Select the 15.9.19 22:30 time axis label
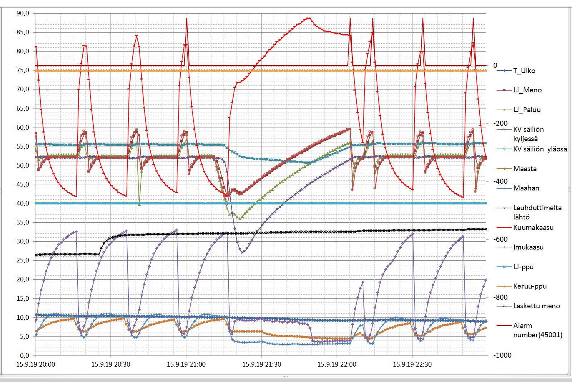 pos(412,364)
